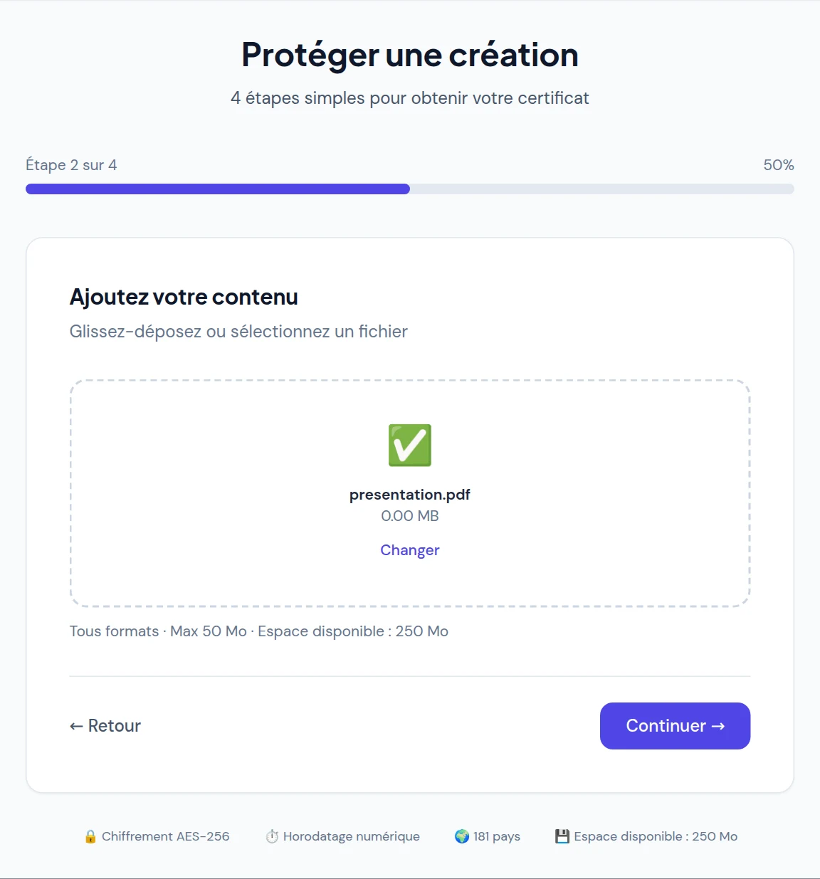Click the Changer link to replace file
Screen dimensions: 820x879
point(410,550)
